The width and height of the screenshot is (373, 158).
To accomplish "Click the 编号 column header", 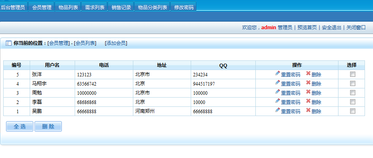I will [16, 65].
